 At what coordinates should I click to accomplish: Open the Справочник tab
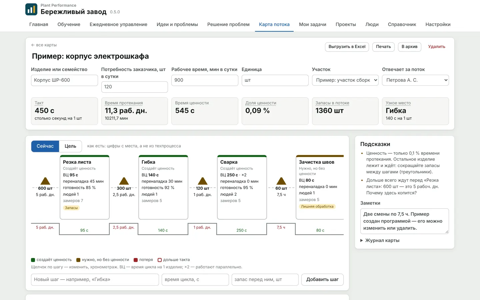point(402,24)
